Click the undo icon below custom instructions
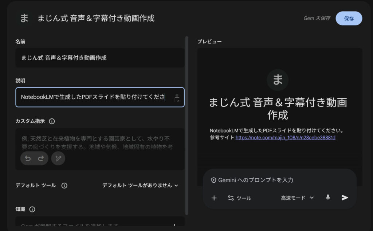Viewport: 373px width, 231px height. coord(28,158)
